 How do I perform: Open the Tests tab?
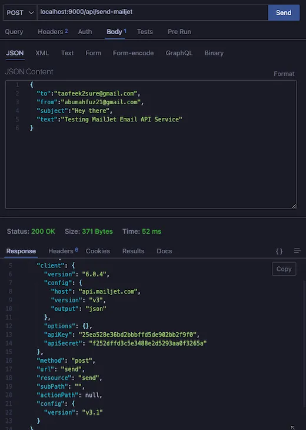click(145, 32)
